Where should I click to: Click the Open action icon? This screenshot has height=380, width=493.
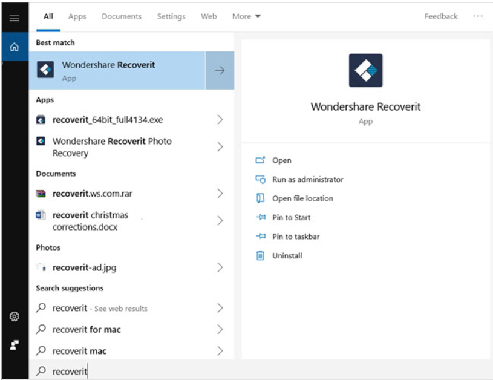[260, 160]
